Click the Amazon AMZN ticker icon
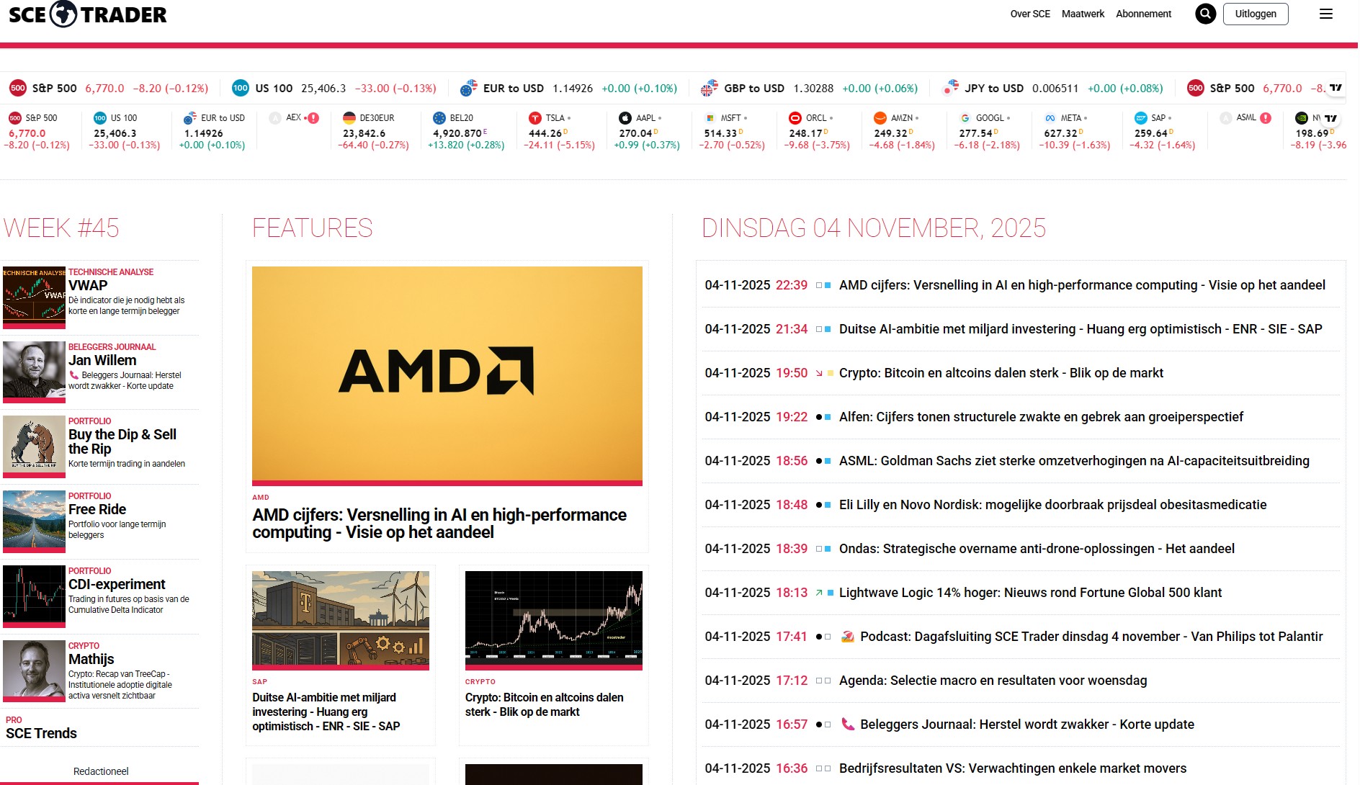This screenshot has width=1360, height=785. [880, 118]
